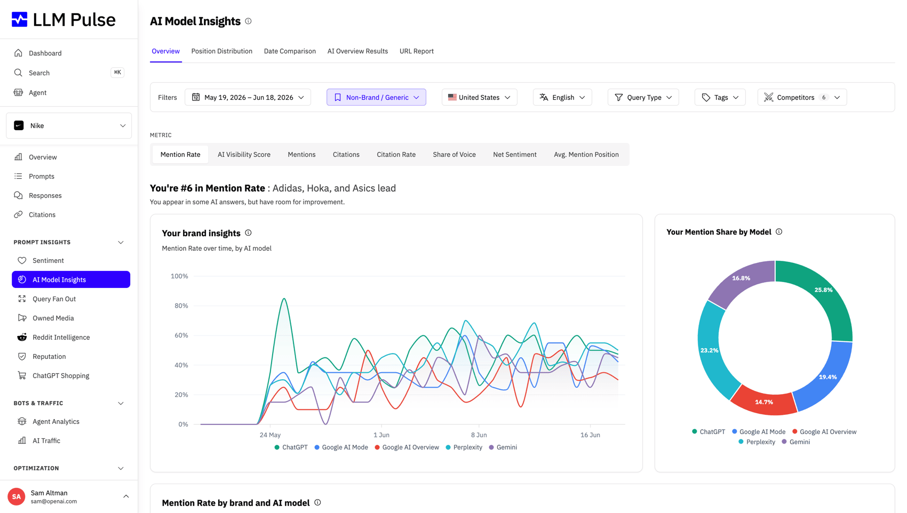Open the AI Model Insights sidebar link
Viewport: 907px width, 513px height.
71,279
